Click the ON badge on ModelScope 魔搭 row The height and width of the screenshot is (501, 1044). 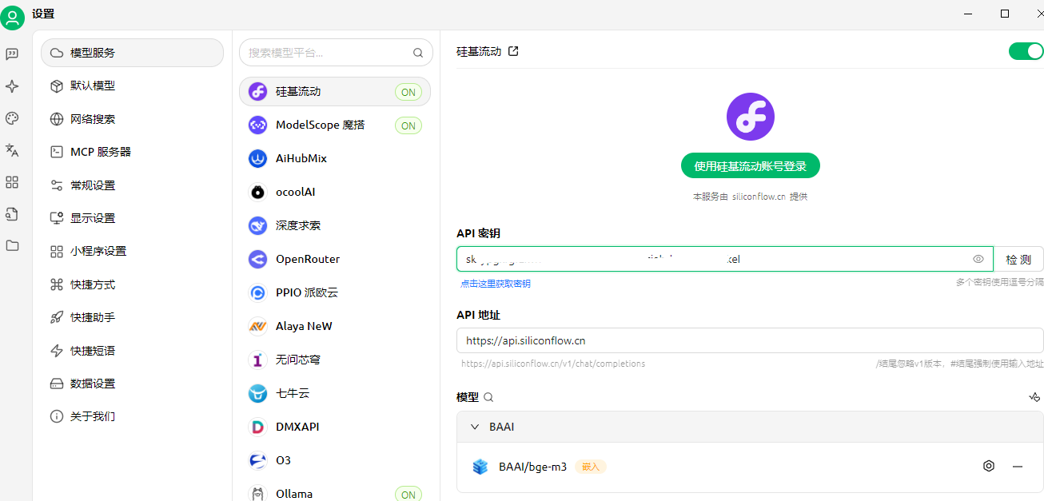pyautogui.click(x=408, y=125)
